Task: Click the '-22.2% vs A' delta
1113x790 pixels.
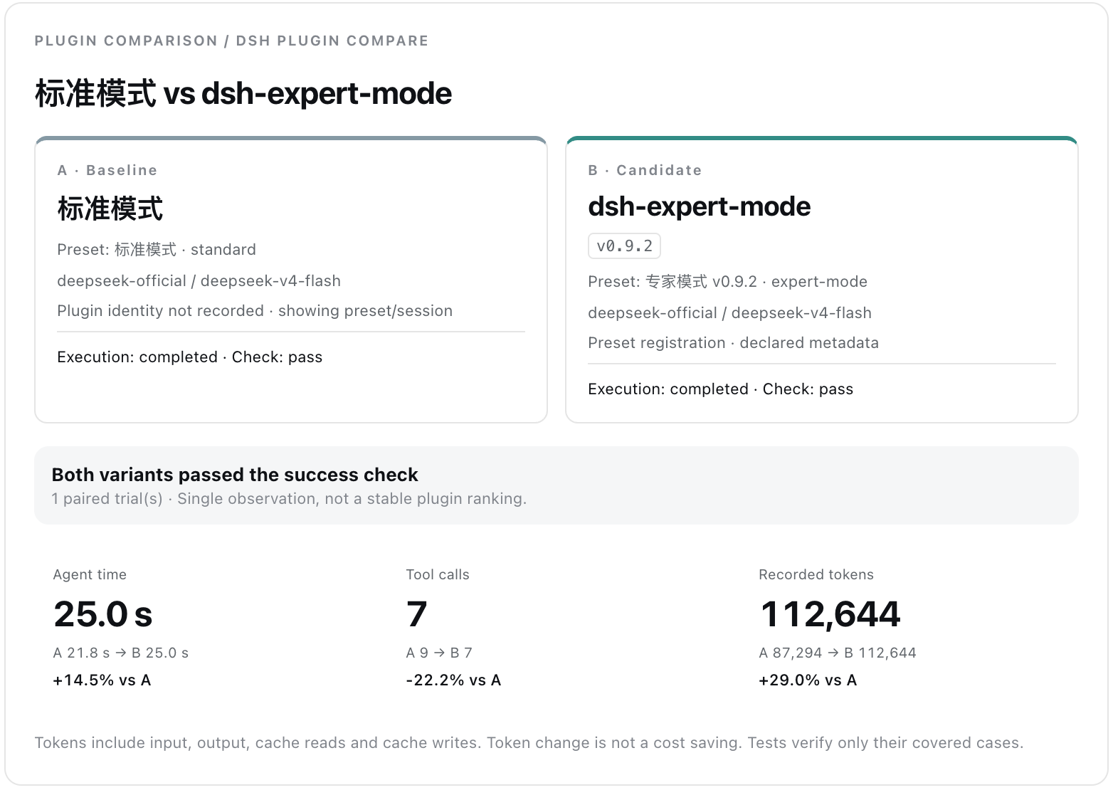Action: click(x=453, y=680)
